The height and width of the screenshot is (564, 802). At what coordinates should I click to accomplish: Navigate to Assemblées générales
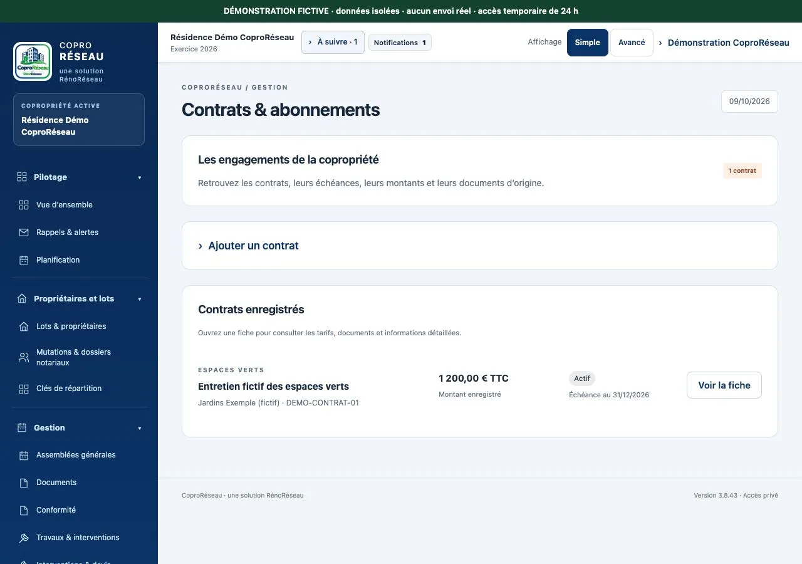pyautogui.click(x=79, y=455)
